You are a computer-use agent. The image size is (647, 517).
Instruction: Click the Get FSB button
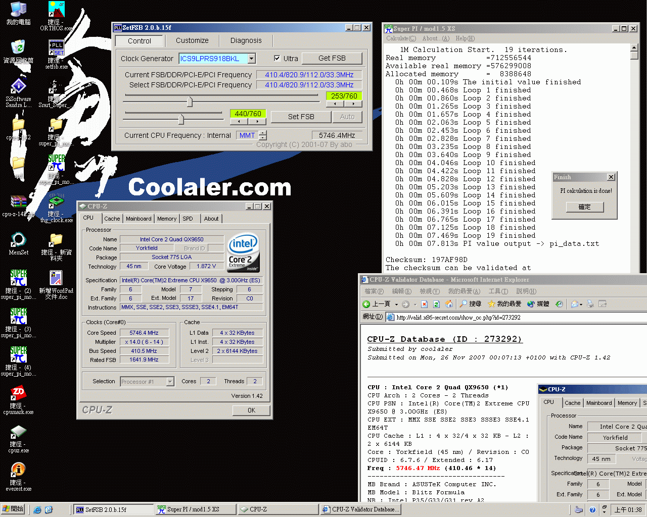(x=332, y=59)
